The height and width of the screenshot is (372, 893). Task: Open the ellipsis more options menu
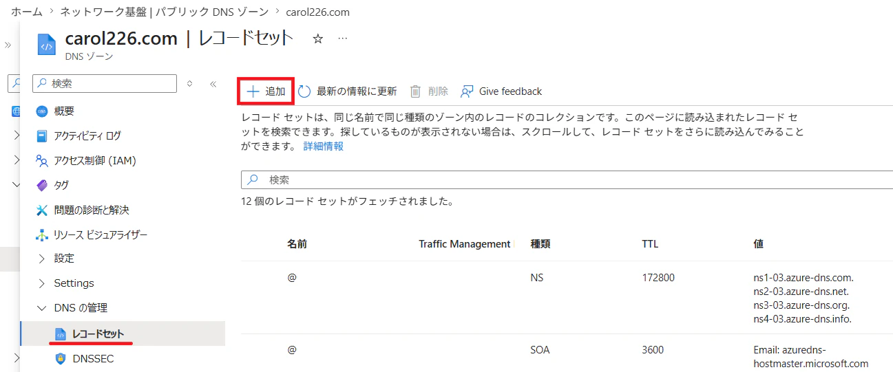[x=343, y=39]
